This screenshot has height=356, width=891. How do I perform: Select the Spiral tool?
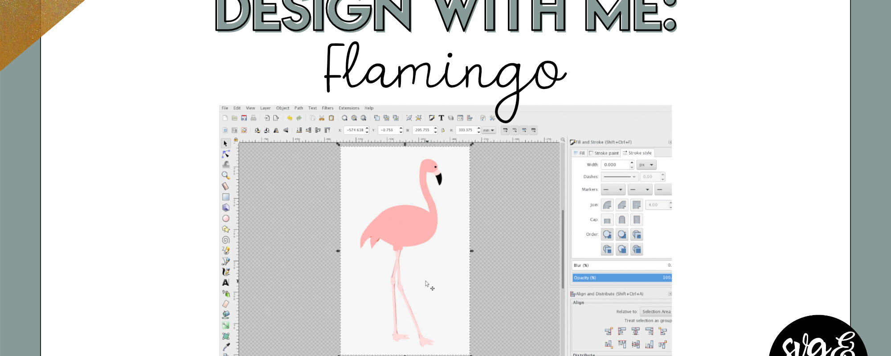click(x=225, y=240)
